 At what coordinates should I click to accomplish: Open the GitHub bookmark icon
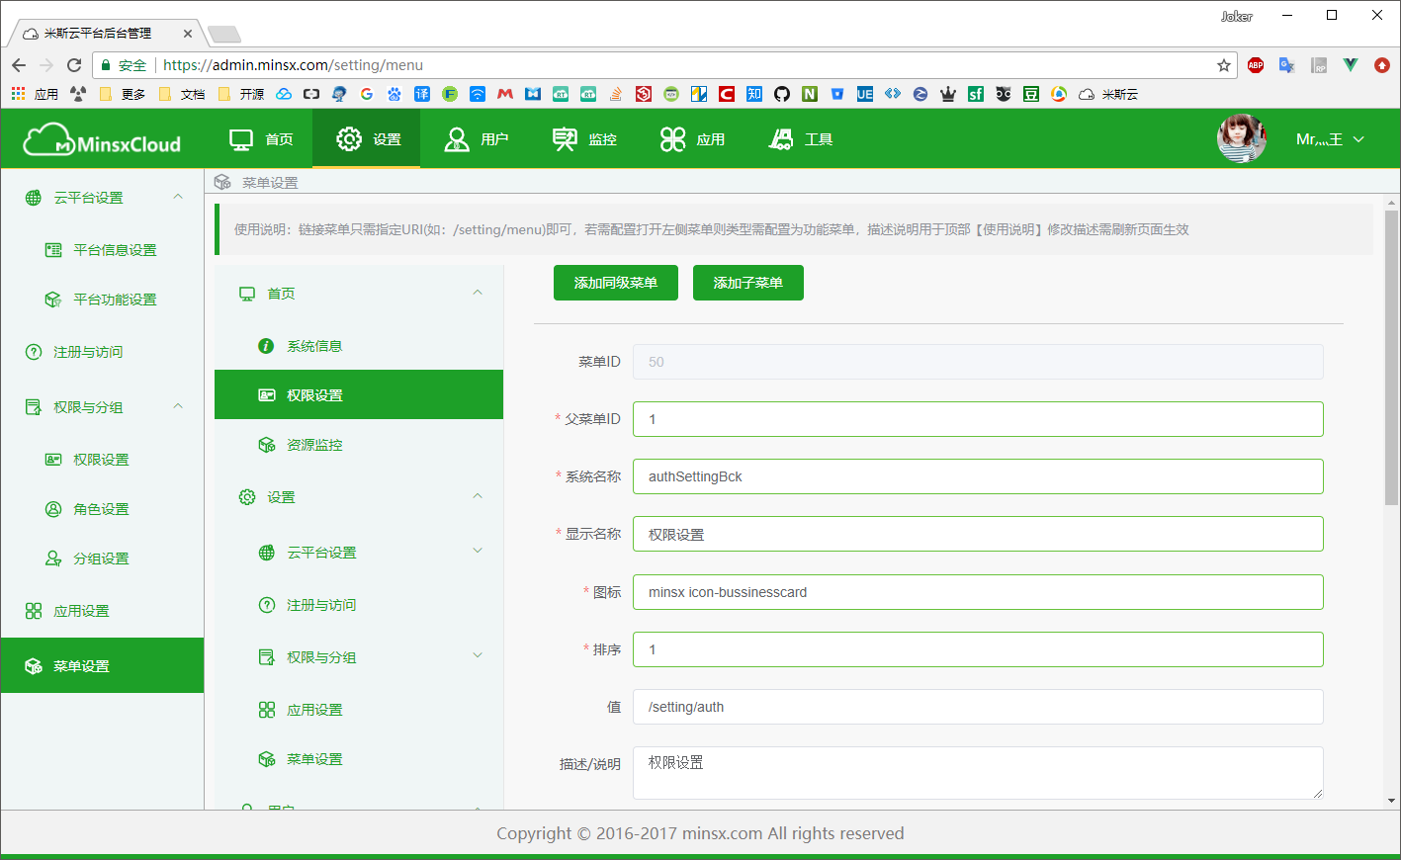click(x=782, y=94)
